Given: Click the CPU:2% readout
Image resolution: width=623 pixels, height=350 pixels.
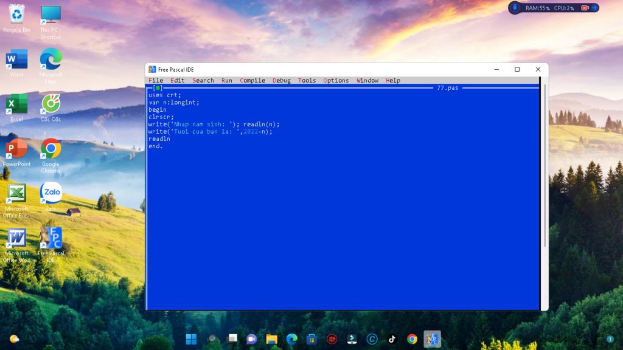Looking at the screenshot, I should (563, 8).
